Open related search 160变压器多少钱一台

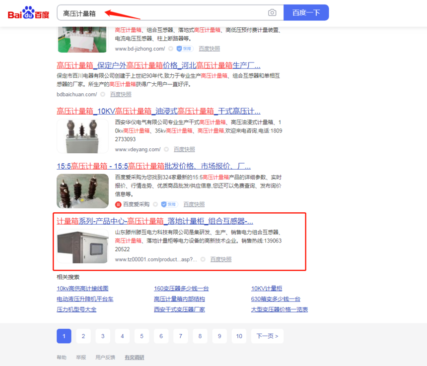point(181,288)
